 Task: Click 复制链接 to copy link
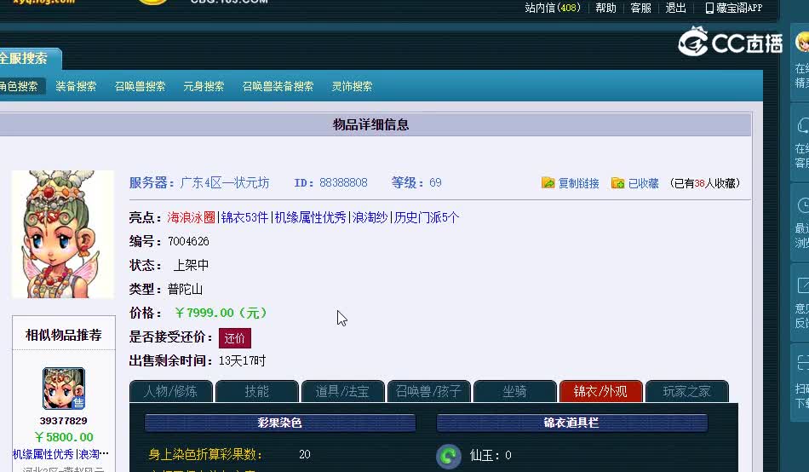(578, 183)
